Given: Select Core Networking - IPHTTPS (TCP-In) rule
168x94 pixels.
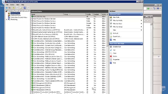Looking at the screenshot, I should coord(69,52).
